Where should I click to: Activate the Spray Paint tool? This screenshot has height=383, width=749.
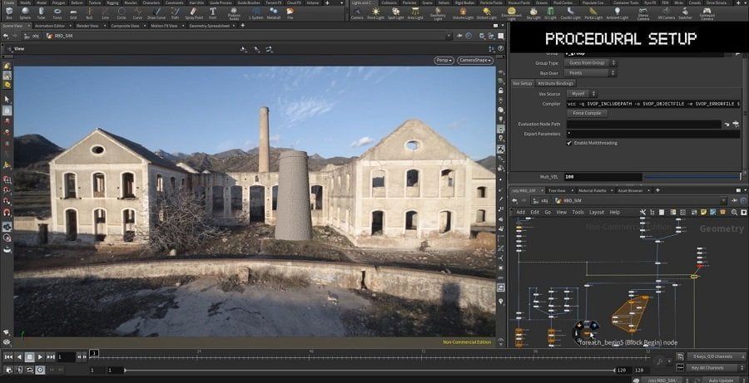click(193, 13)
